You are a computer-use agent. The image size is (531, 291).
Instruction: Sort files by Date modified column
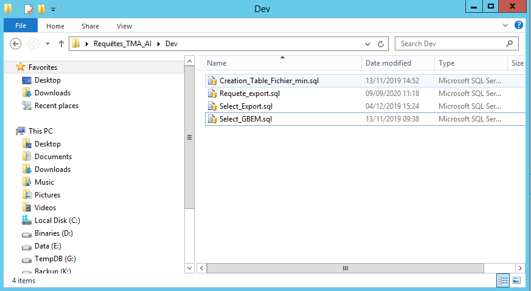click(388, 63)
